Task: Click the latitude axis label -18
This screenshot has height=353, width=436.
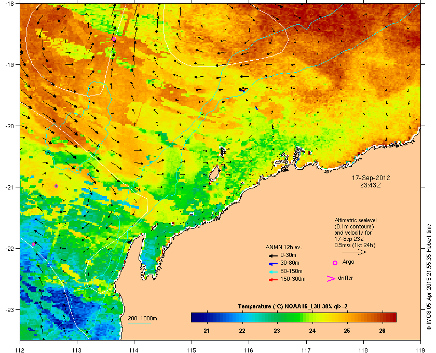Action: click(x=9, y=4)
